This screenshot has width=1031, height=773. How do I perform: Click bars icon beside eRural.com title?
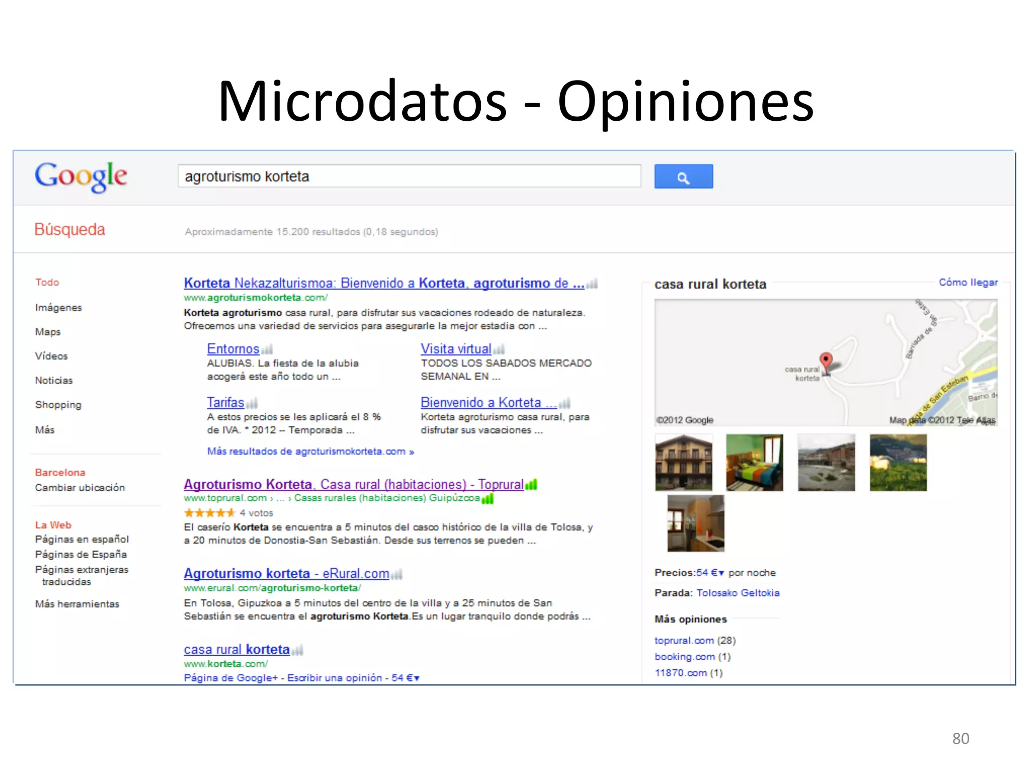pos(396,574)
